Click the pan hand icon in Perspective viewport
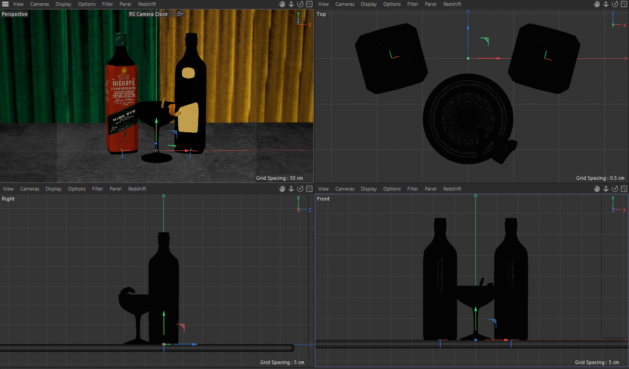This screenshot has height=369, width=629. 282,4
